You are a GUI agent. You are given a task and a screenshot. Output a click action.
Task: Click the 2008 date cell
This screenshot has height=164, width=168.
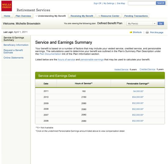46,109
